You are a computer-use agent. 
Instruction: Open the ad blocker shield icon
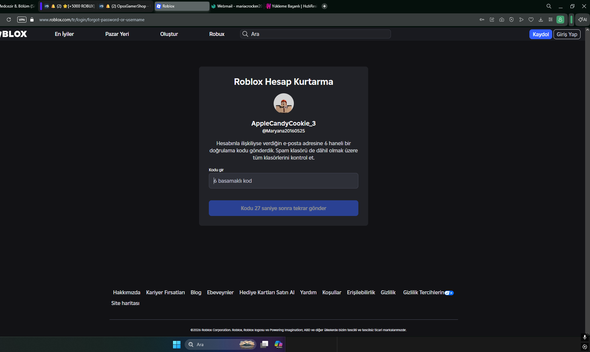tap(511, 20)
